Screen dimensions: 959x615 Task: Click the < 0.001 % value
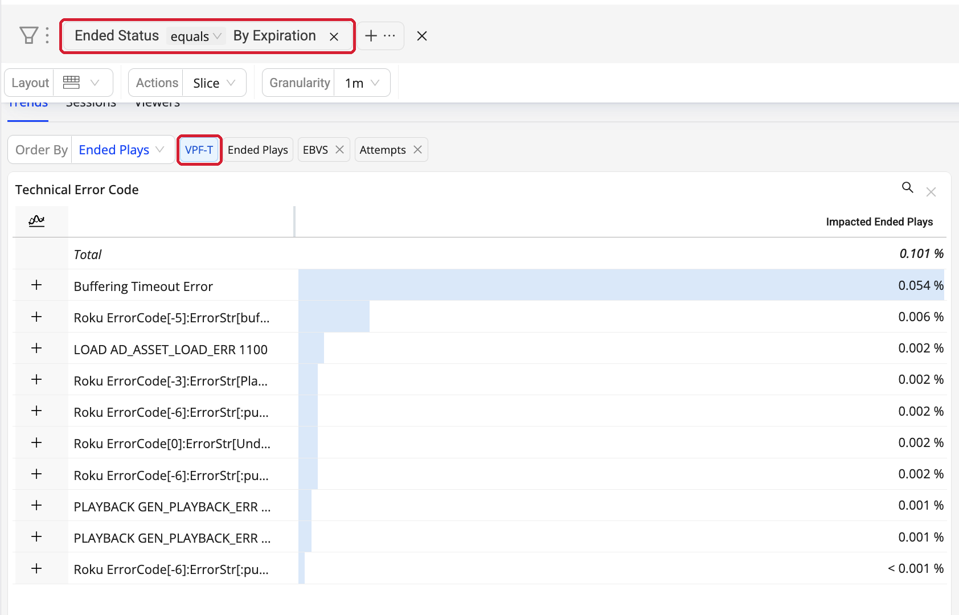click(x=916, y=568)
